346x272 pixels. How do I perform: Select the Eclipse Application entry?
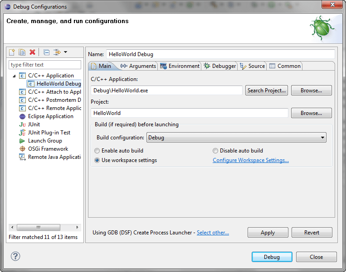[50, 116]
